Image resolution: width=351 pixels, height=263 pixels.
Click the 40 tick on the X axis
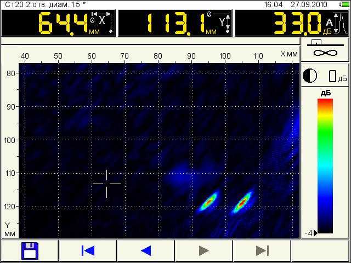coord(25,56)
